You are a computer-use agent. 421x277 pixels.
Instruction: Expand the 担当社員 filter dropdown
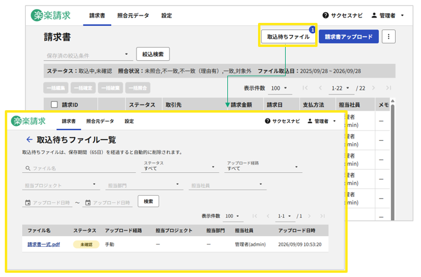pos(260,184)
